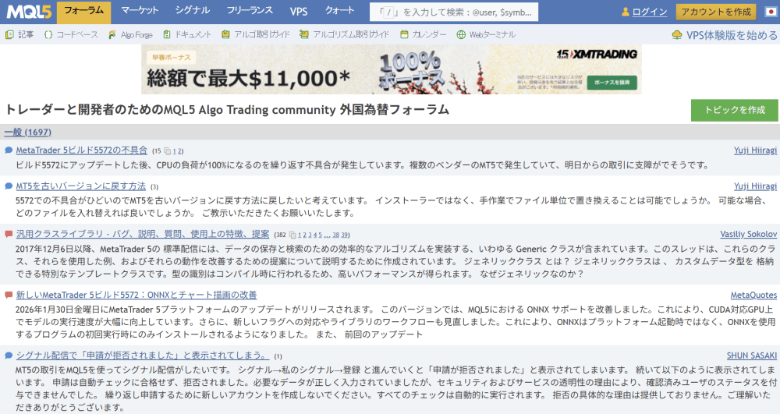Open カレンダー link
This screenshot has width=780, height=414.
coord(429,34)
